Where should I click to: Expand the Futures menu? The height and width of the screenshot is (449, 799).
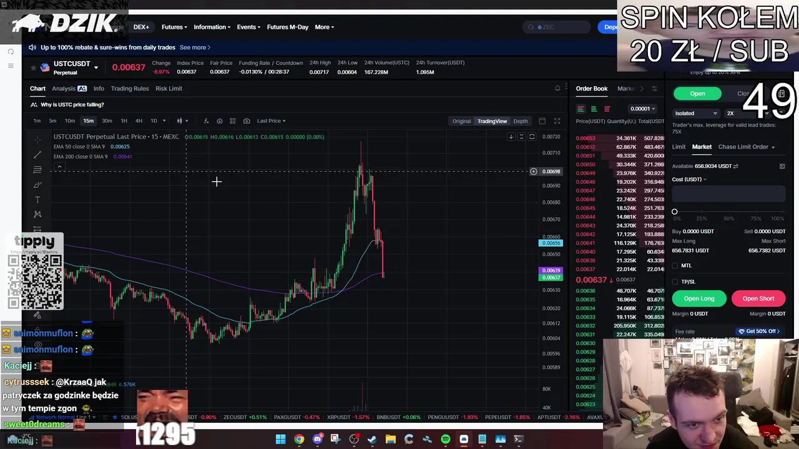(x=174, y=27)
